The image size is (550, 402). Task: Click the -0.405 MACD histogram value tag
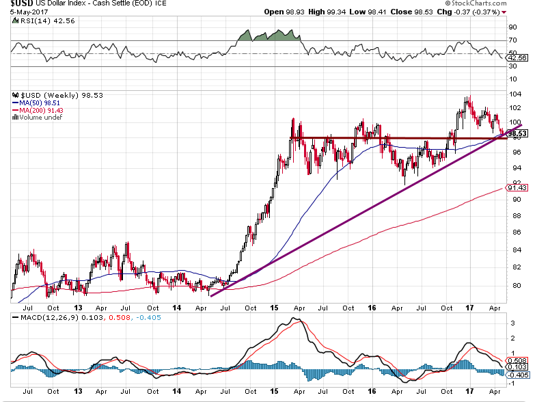(x=517, y=373)
